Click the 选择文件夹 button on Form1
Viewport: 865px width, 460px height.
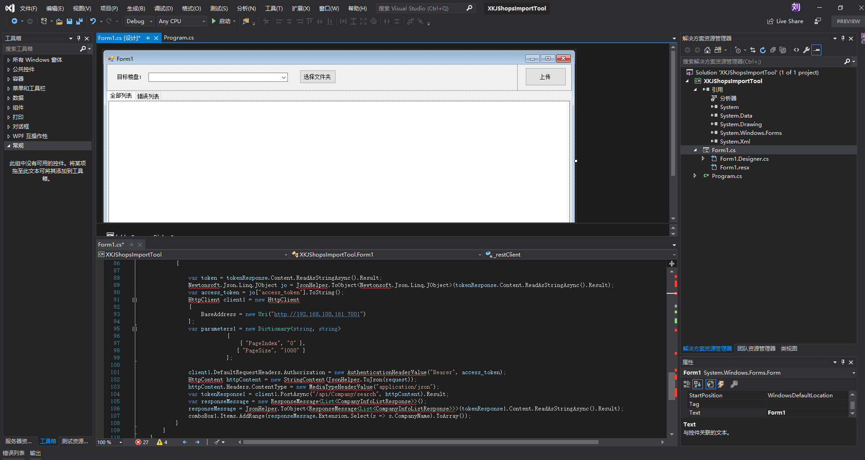(317, 76)
